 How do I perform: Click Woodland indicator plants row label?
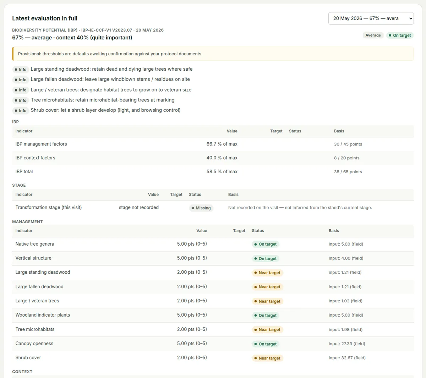[43, 315]
